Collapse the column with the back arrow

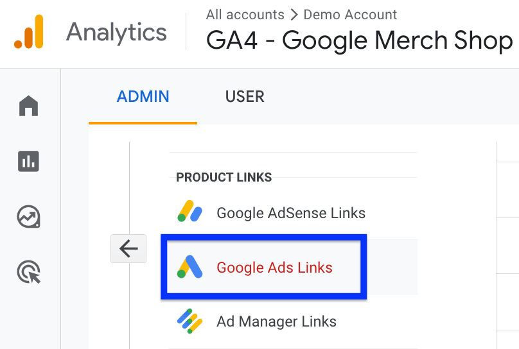[128, 248]
